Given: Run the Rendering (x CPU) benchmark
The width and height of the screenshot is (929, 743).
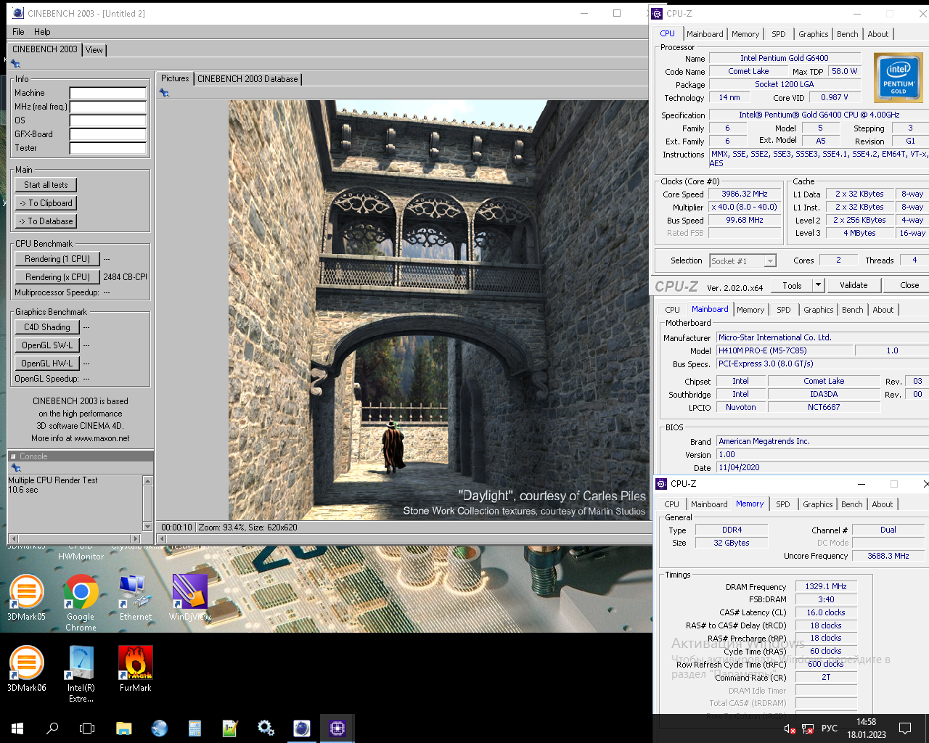Looking at the screenshot, I should pyautogui.click(x=57, y=277).
